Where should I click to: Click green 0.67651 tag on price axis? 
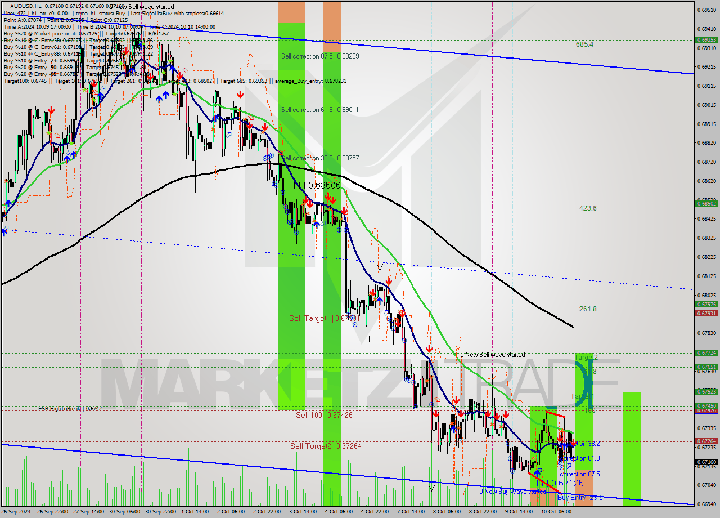[x=706, y=367]
